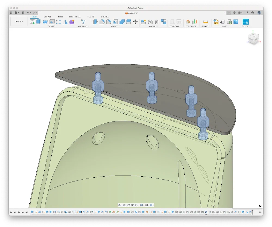Choose the Fillet tool in the Modify group
Image resolution: width=272 pixels, height=227 pixels.
[102, 22]
